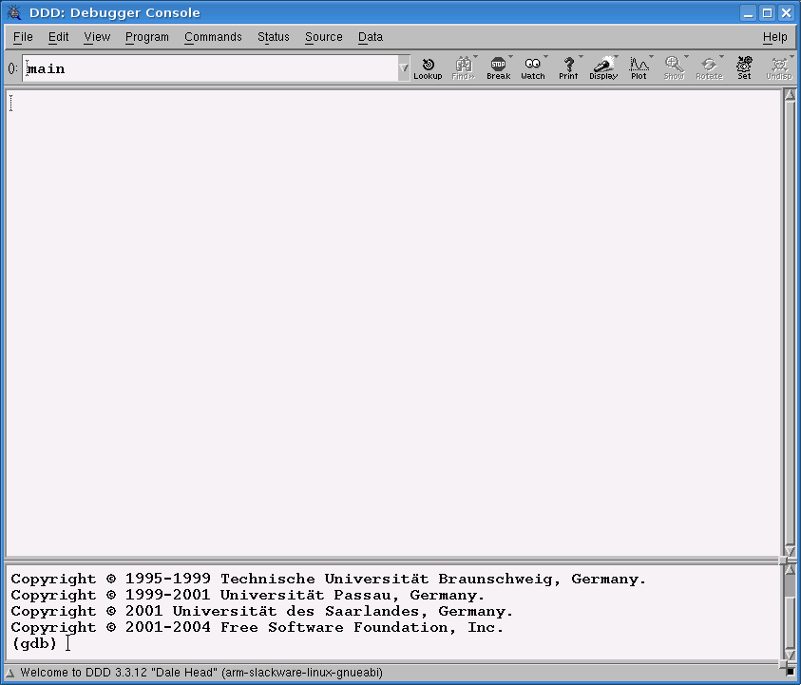Image resolution: width=801 pixels, height=685 pixels.
Task: Expand the Plot button options arrow
Action: [x=651, y=57]
